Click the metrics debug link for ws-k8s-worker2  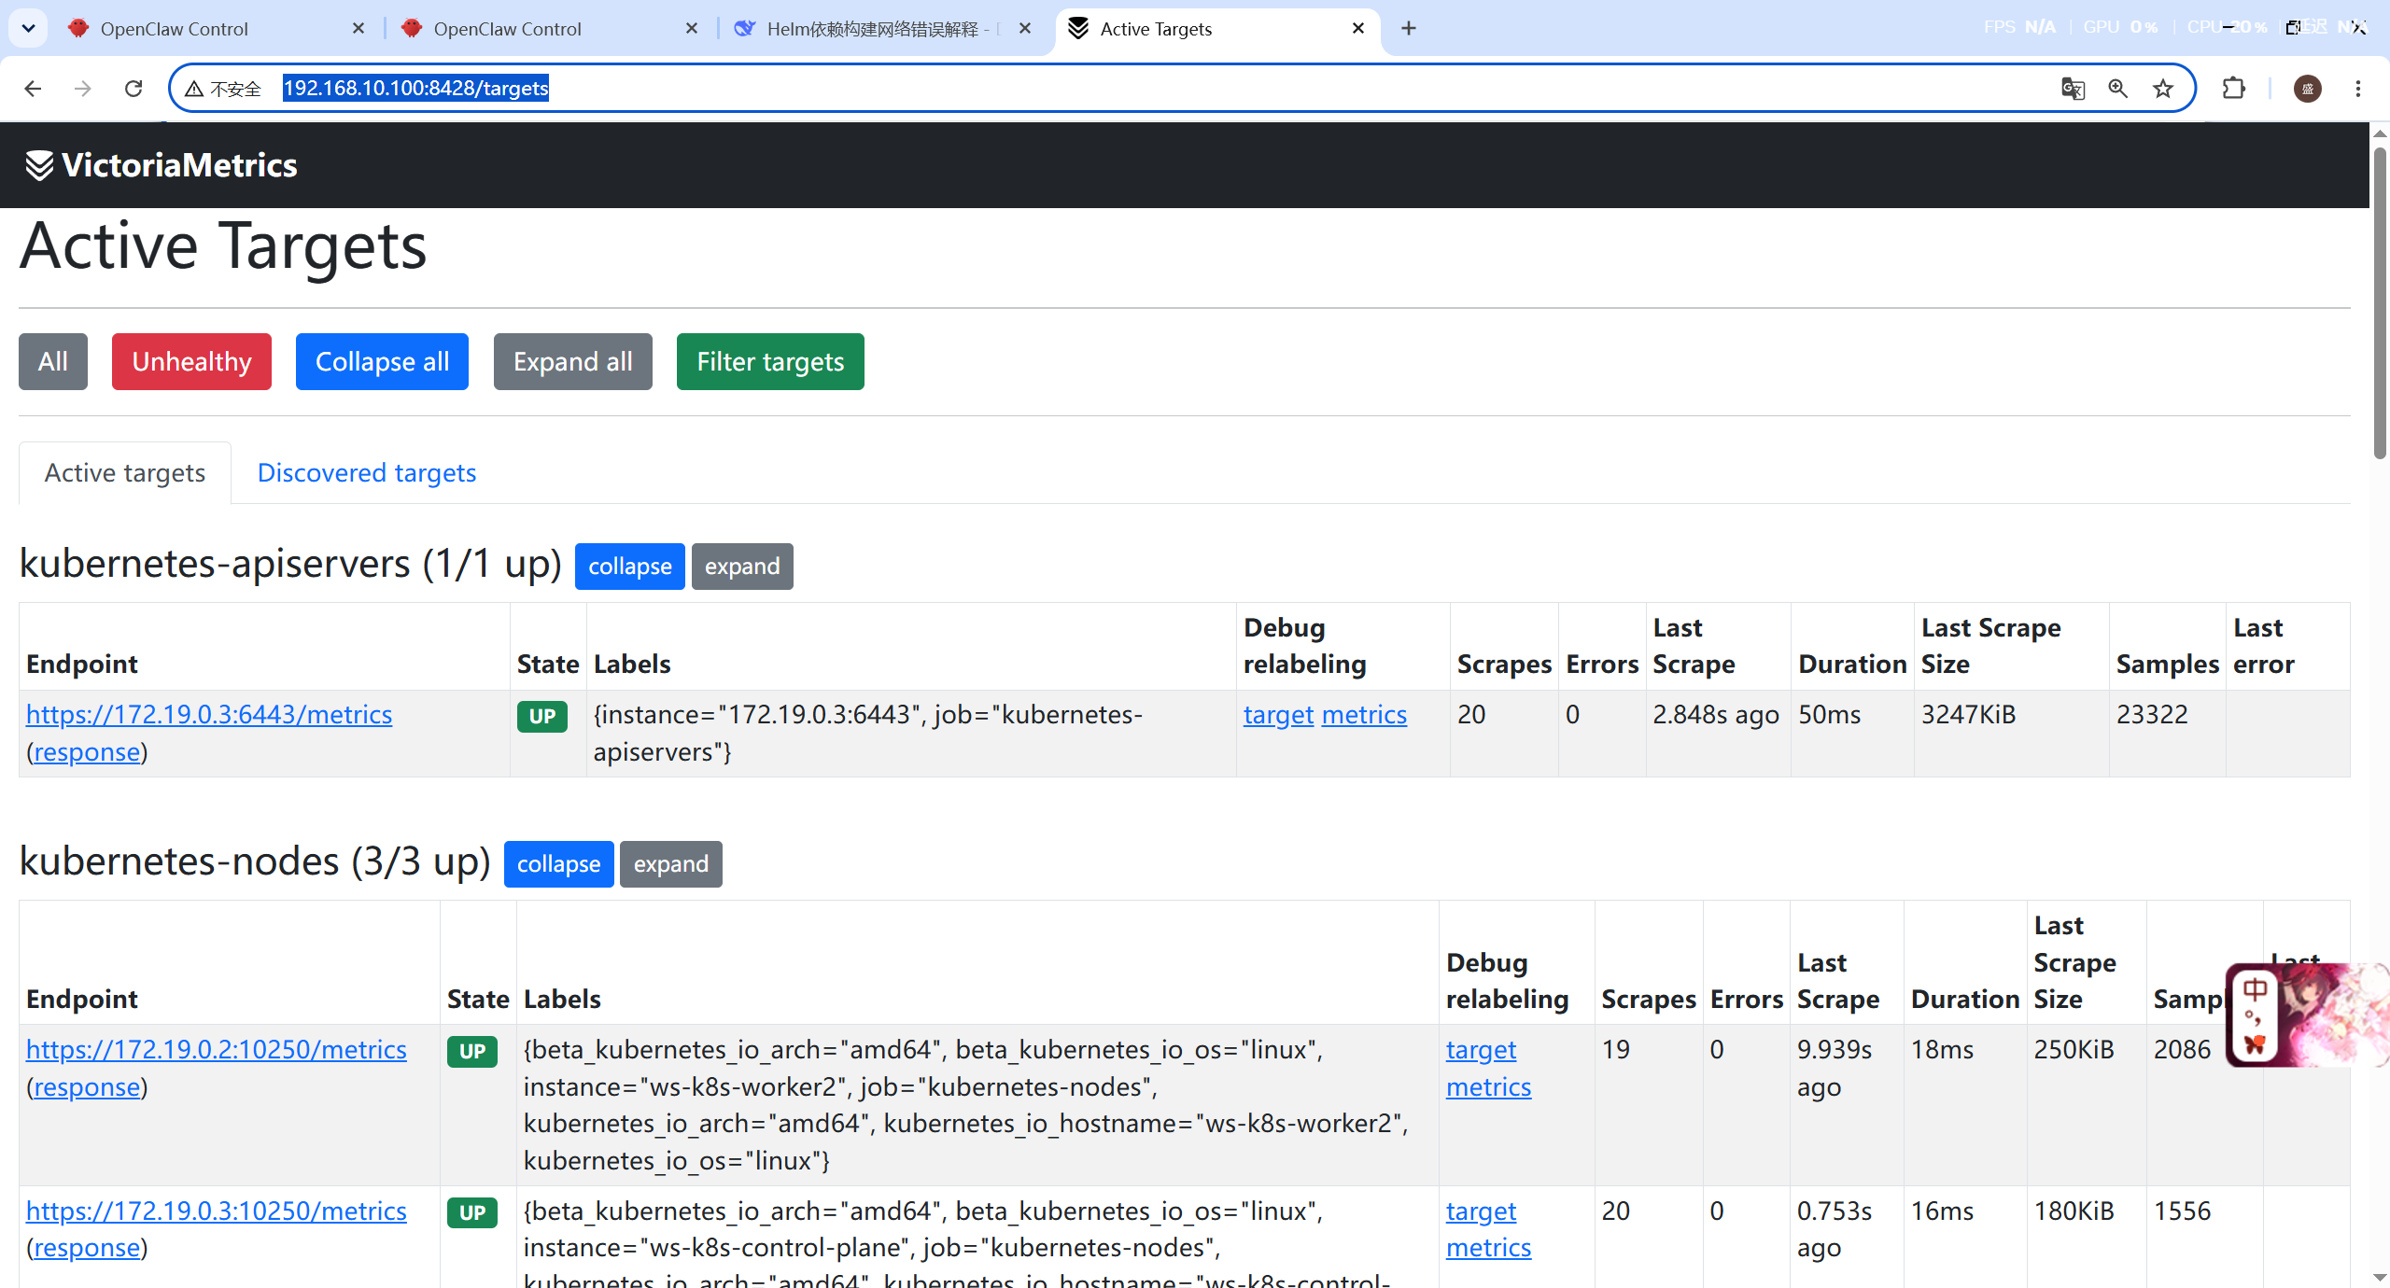1488,1087
